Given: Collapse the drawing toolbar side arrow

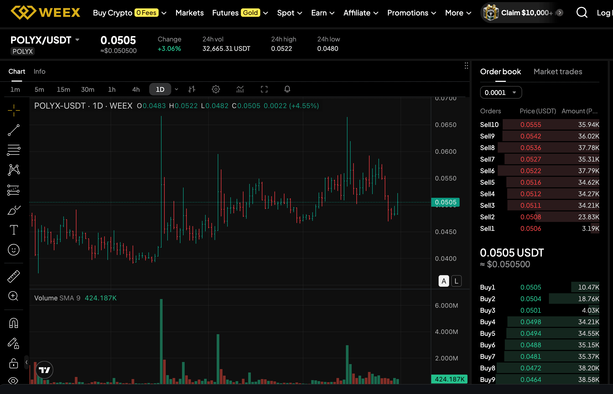Looking at the screenshot, I should click(26, 362).
